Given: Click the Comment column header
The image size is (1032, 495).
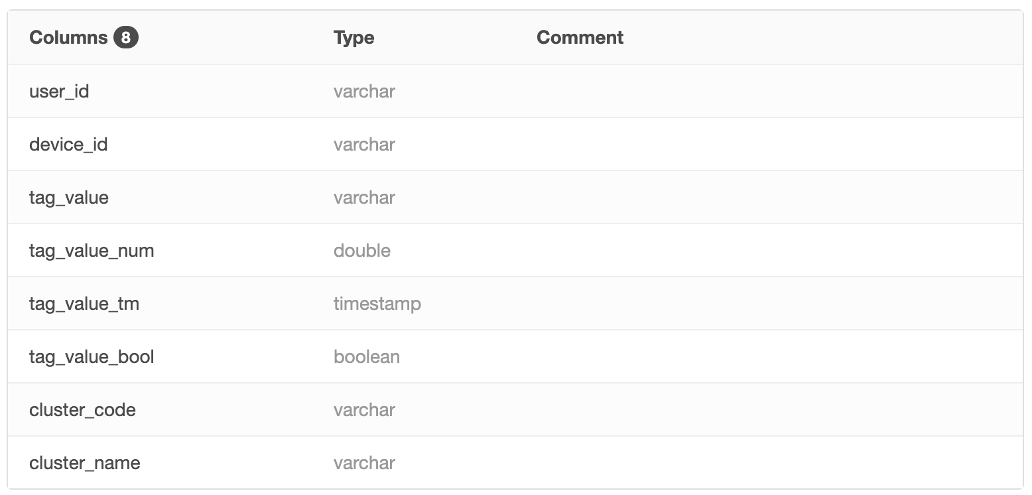Looking at the screenshot, I should pyautogui.click(x=580, y=38).
